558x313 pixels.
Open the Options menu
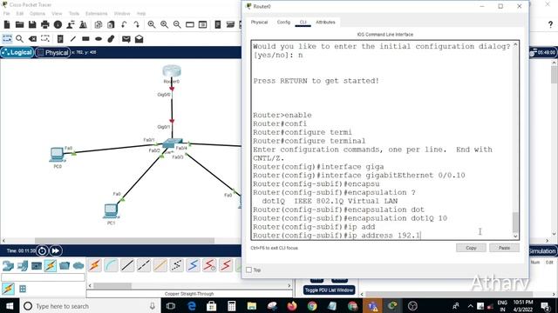tap(37, 14)
